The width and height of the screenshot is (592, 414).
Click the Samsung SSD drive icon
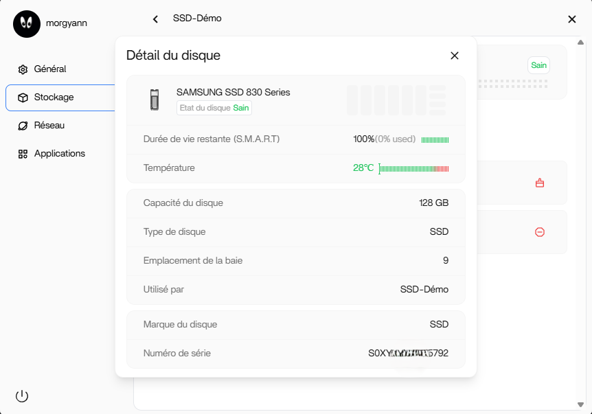tap(155, 100)
